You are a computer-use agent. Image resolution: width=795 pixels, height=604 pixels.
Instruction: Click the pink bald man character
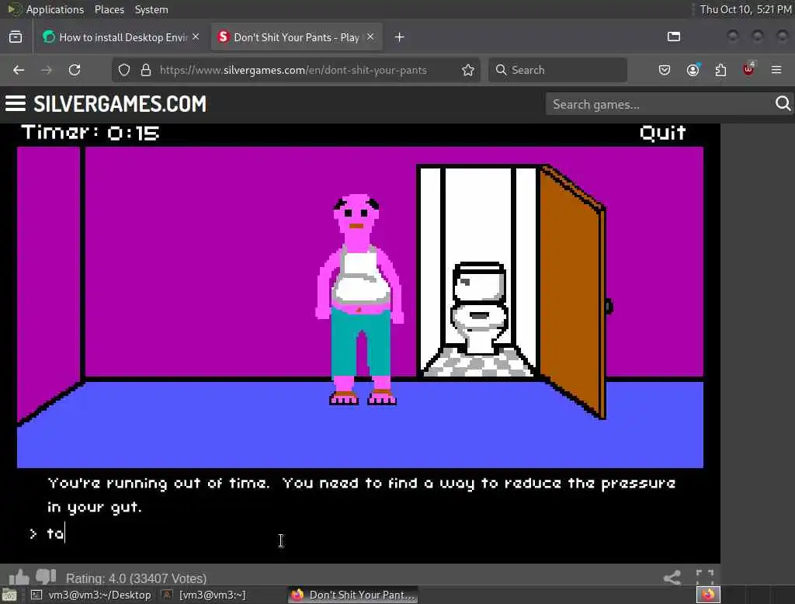[x=360, y=299]
